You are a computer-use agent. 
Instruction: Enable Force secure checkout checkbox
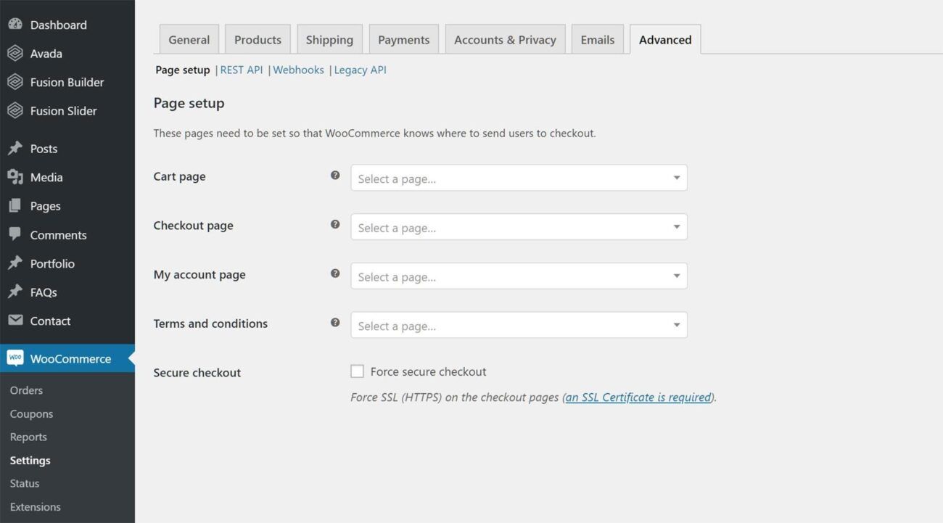(357, 371)
